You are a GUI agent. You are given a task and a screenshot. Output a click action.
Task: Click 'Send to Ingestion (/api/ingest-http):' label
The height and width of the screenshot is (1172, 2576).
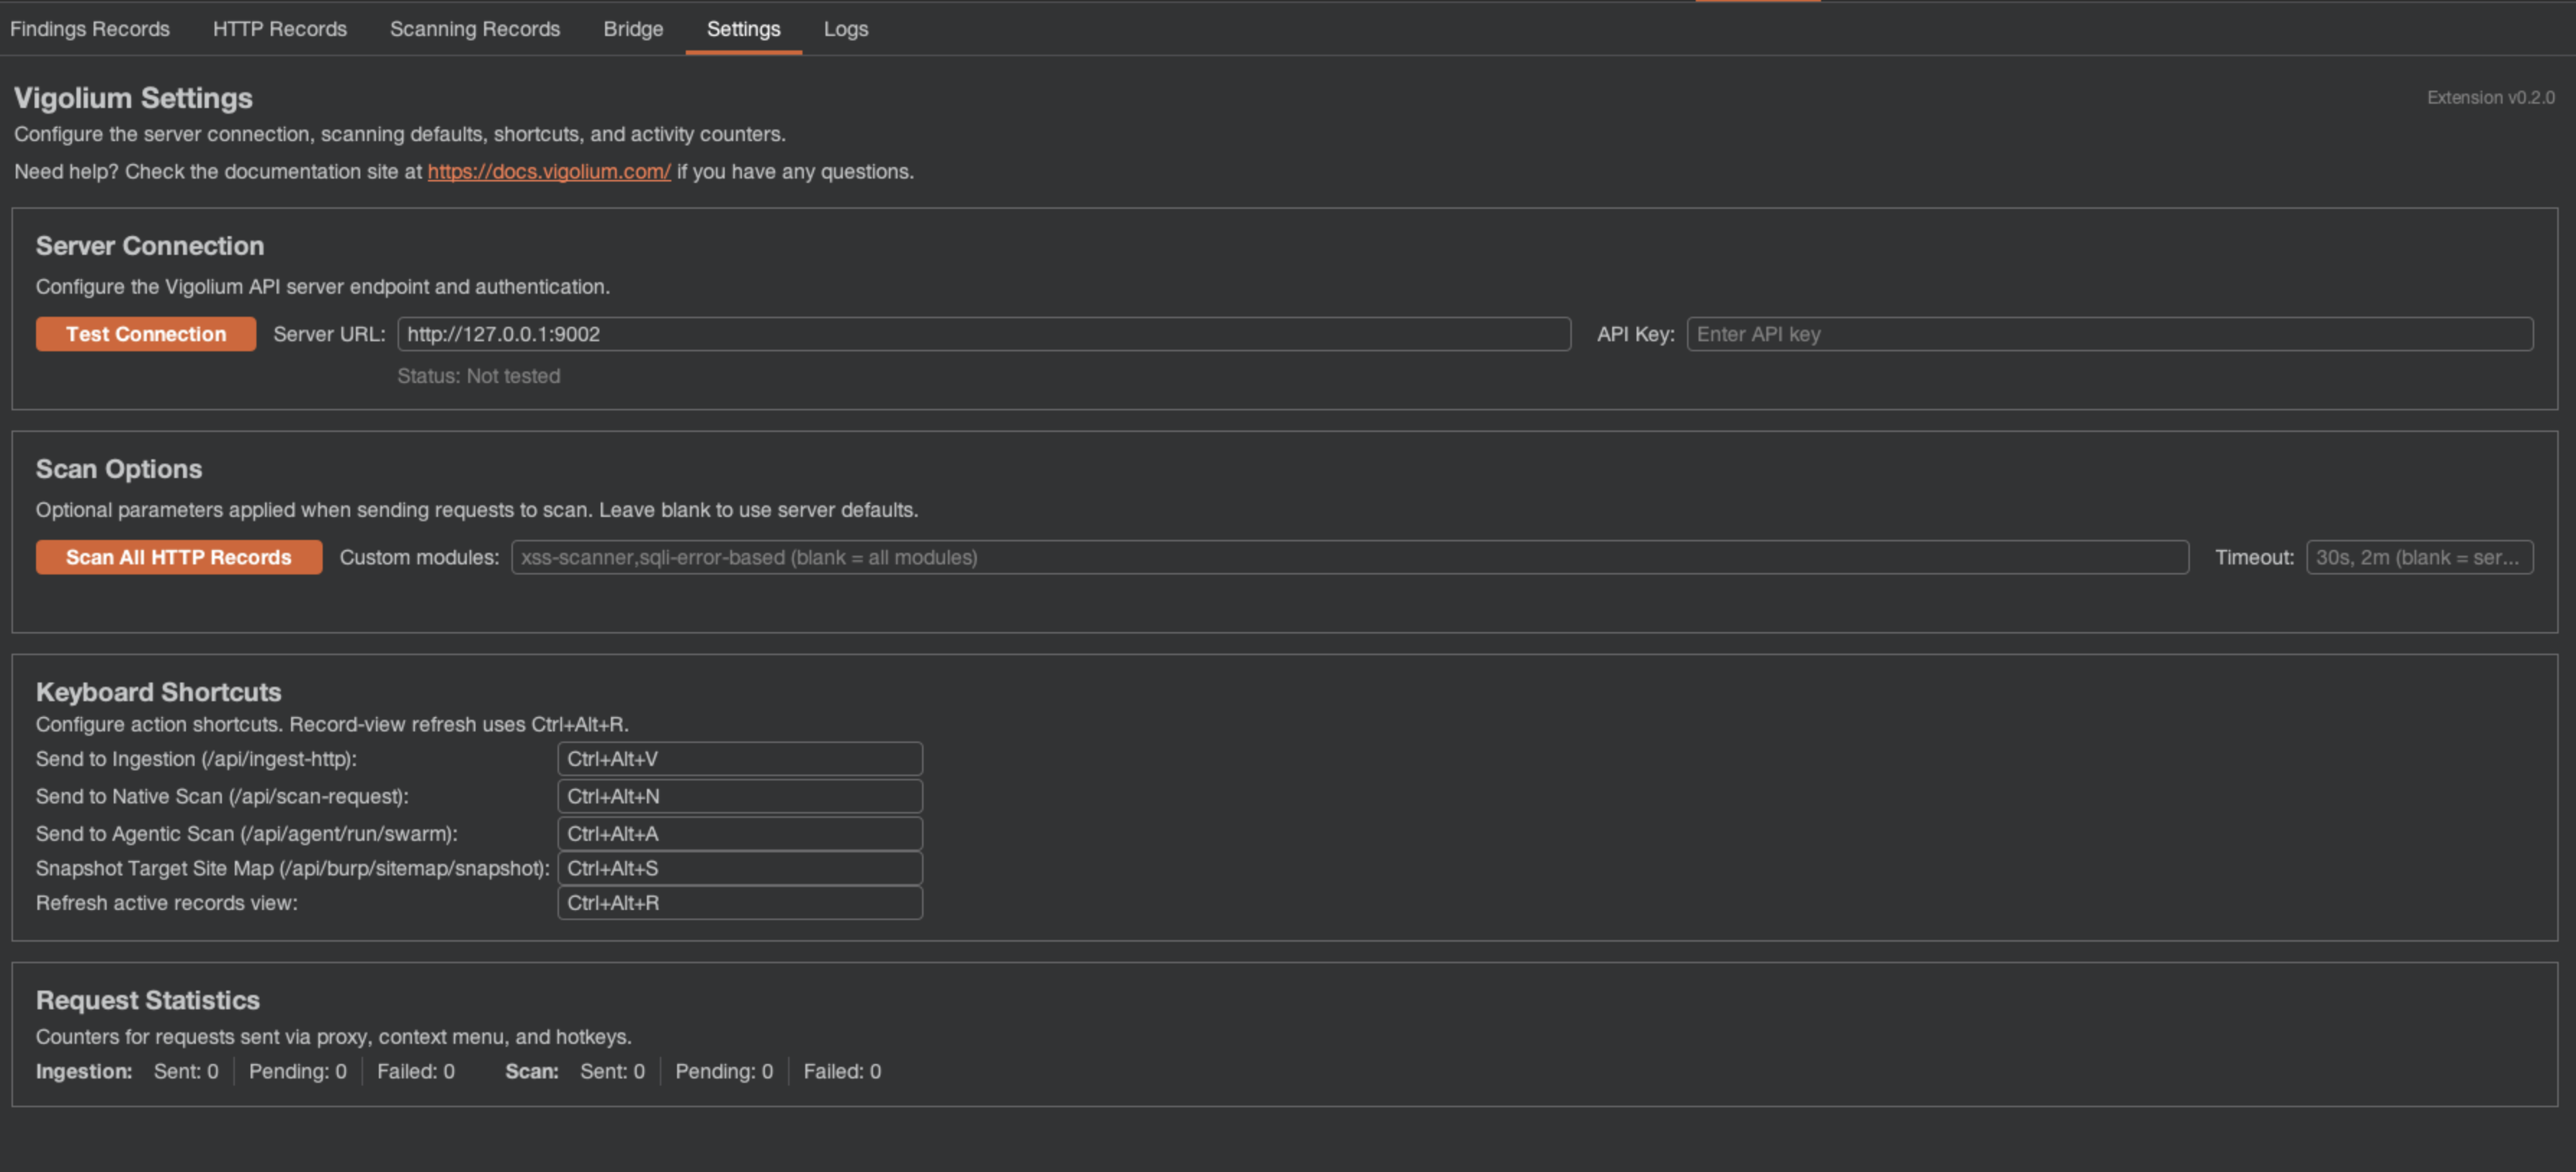point(196,759)
